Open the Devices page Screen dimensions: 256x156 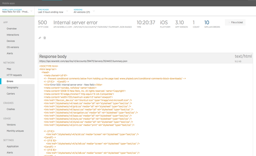pos(11,41)
